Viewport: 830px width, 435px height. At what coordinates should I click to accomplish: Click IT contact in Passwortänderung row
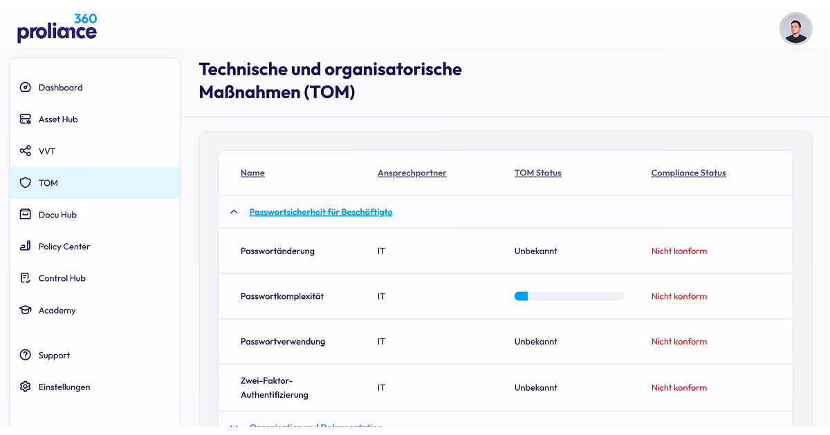point(381,251)
